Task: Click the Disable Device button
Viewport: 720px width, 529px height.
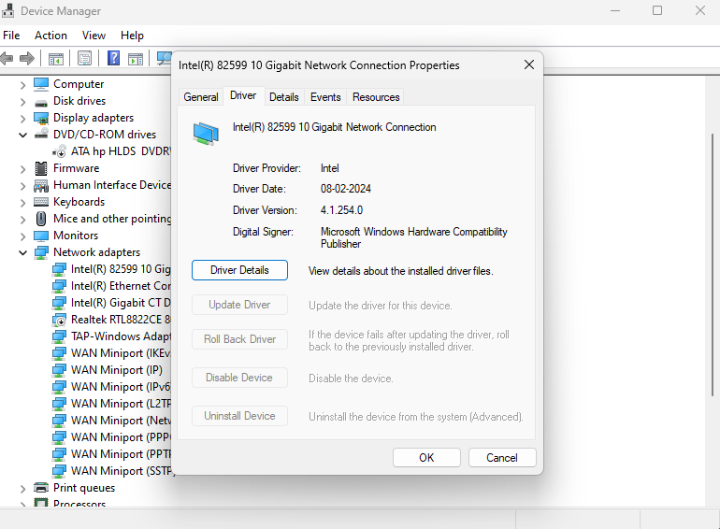Action: pos(239,378)
